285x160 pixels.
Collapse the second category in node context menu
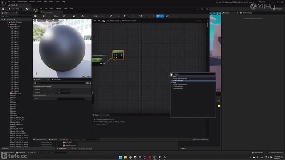[x=172, y=83]
